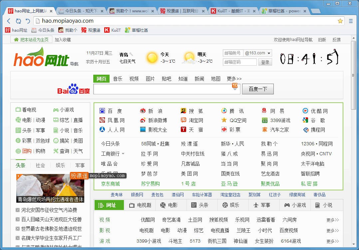Image resolution: width=359 pixels, height=250 pixels.
Task: Click the 网易 icon
Action: pos(264,111)
